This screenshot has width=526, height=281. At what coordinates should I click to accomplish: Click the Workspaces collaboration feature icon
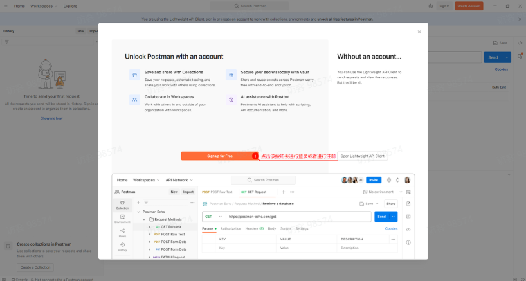pos(134,100)
